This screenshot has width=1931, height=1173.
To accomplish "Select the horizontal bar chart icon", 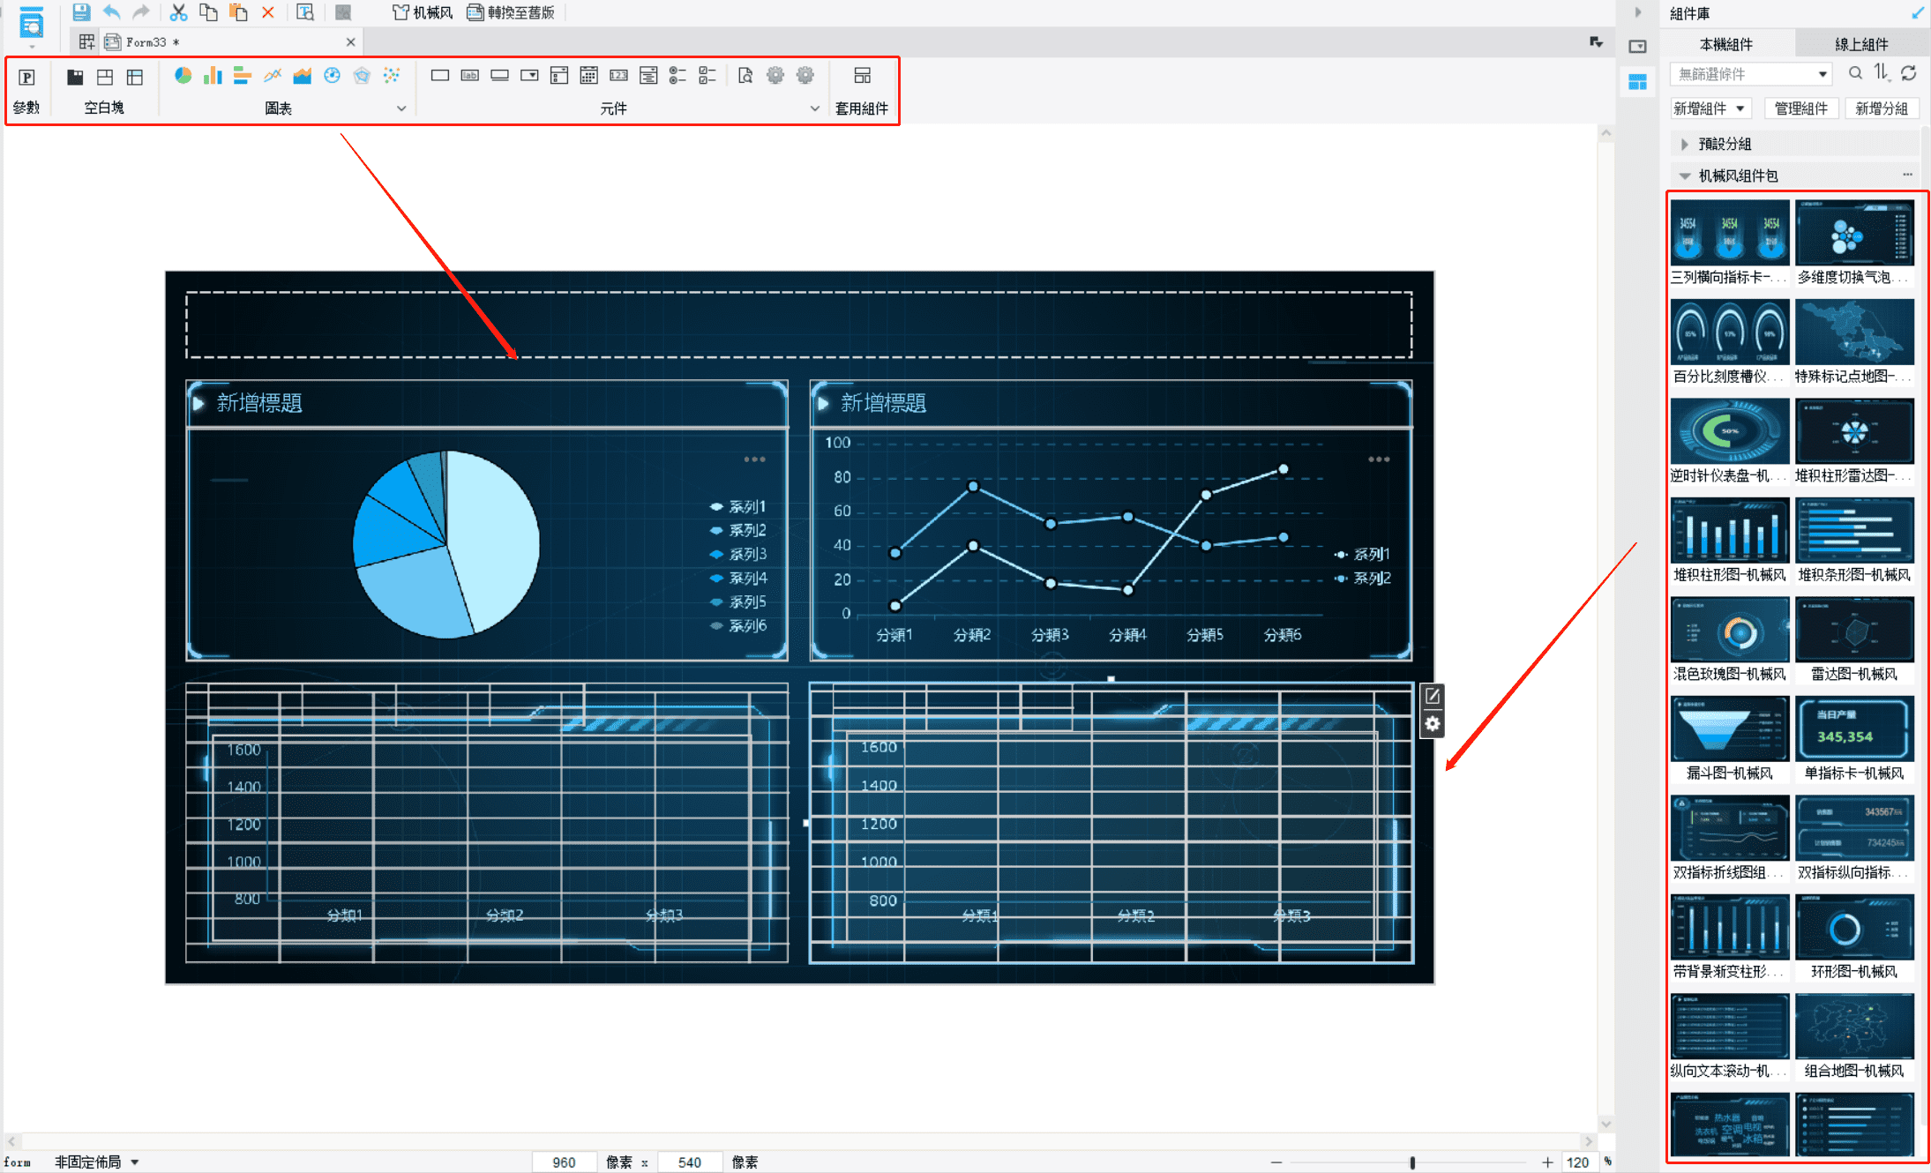I will tap(243, 76).
